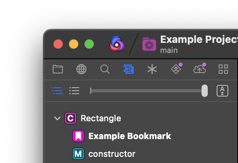Collapse the Rectangle class chevron
This screenshot has height=163, width=238.
(x=57, y=118)
